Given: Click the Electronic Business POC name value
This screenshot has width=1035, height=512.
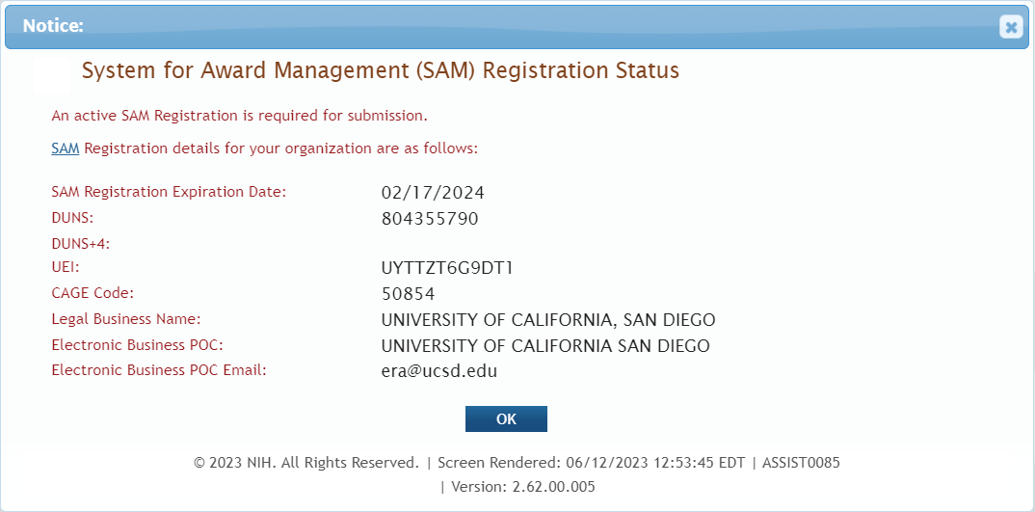Looking at the screenshot, I should (x=545, y=346).
